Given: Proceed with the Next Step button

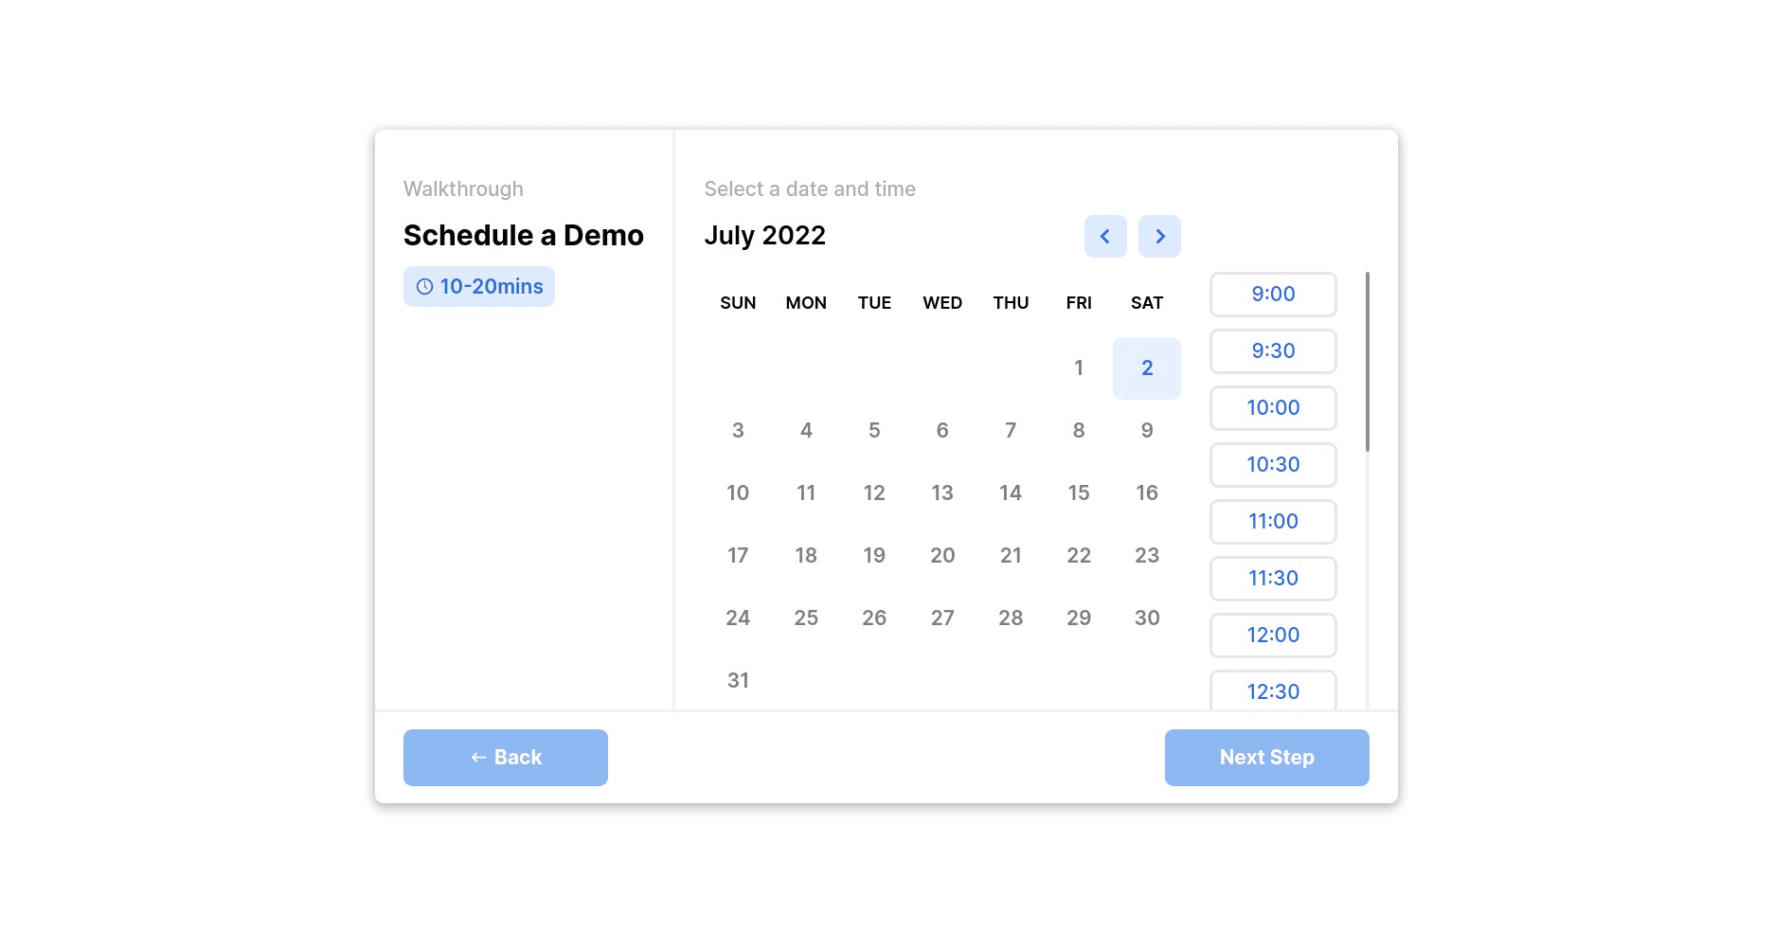Looking at the screenshot, I should pyautogui.click(x=1266, y=758).
